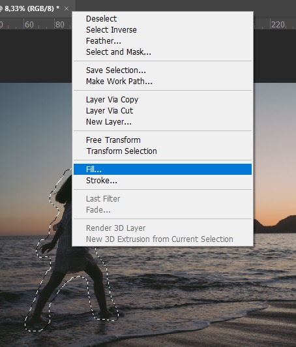Create Layer Via Copy

tap(162, 100)
